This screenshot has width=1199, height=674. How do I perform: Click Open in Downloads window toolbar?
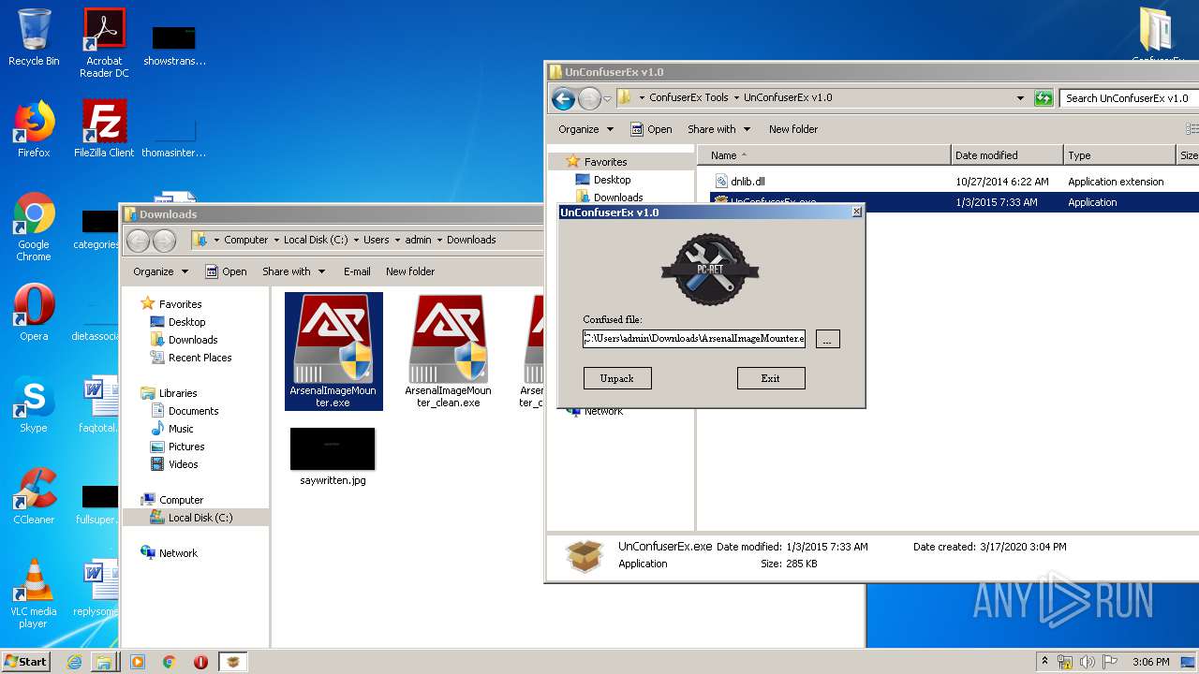[226, 271]
